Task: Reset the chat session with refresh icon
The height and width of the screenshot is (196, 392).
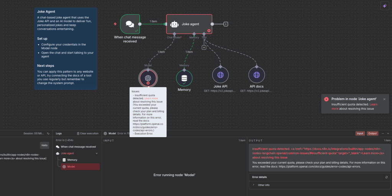Action: 48,133
